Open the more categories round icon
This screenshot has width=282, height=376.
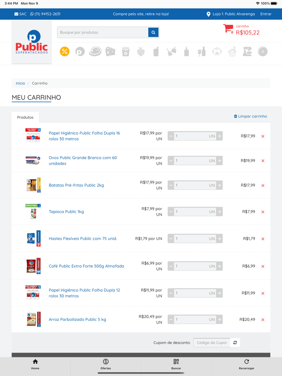click(x=263, y=52)
